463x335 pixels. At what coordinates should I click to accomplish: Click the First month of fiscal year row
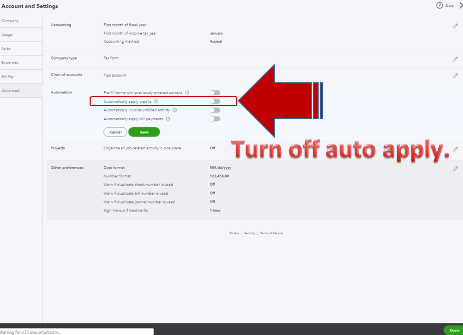[x=125, y=25]
